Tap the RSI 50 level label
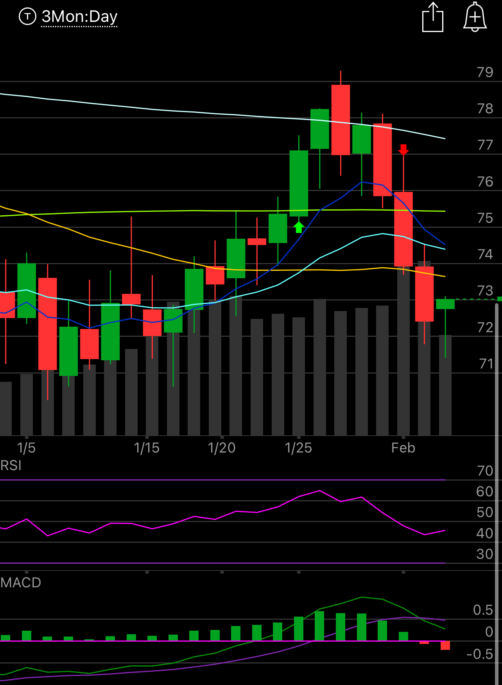The image size is (502, 685). 485,512
